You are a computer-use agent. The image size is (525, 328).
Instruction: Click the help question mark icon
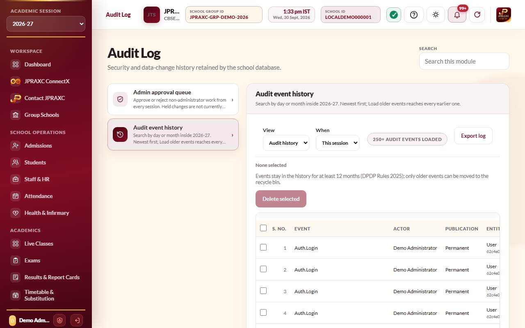click(x=414, y=15)
